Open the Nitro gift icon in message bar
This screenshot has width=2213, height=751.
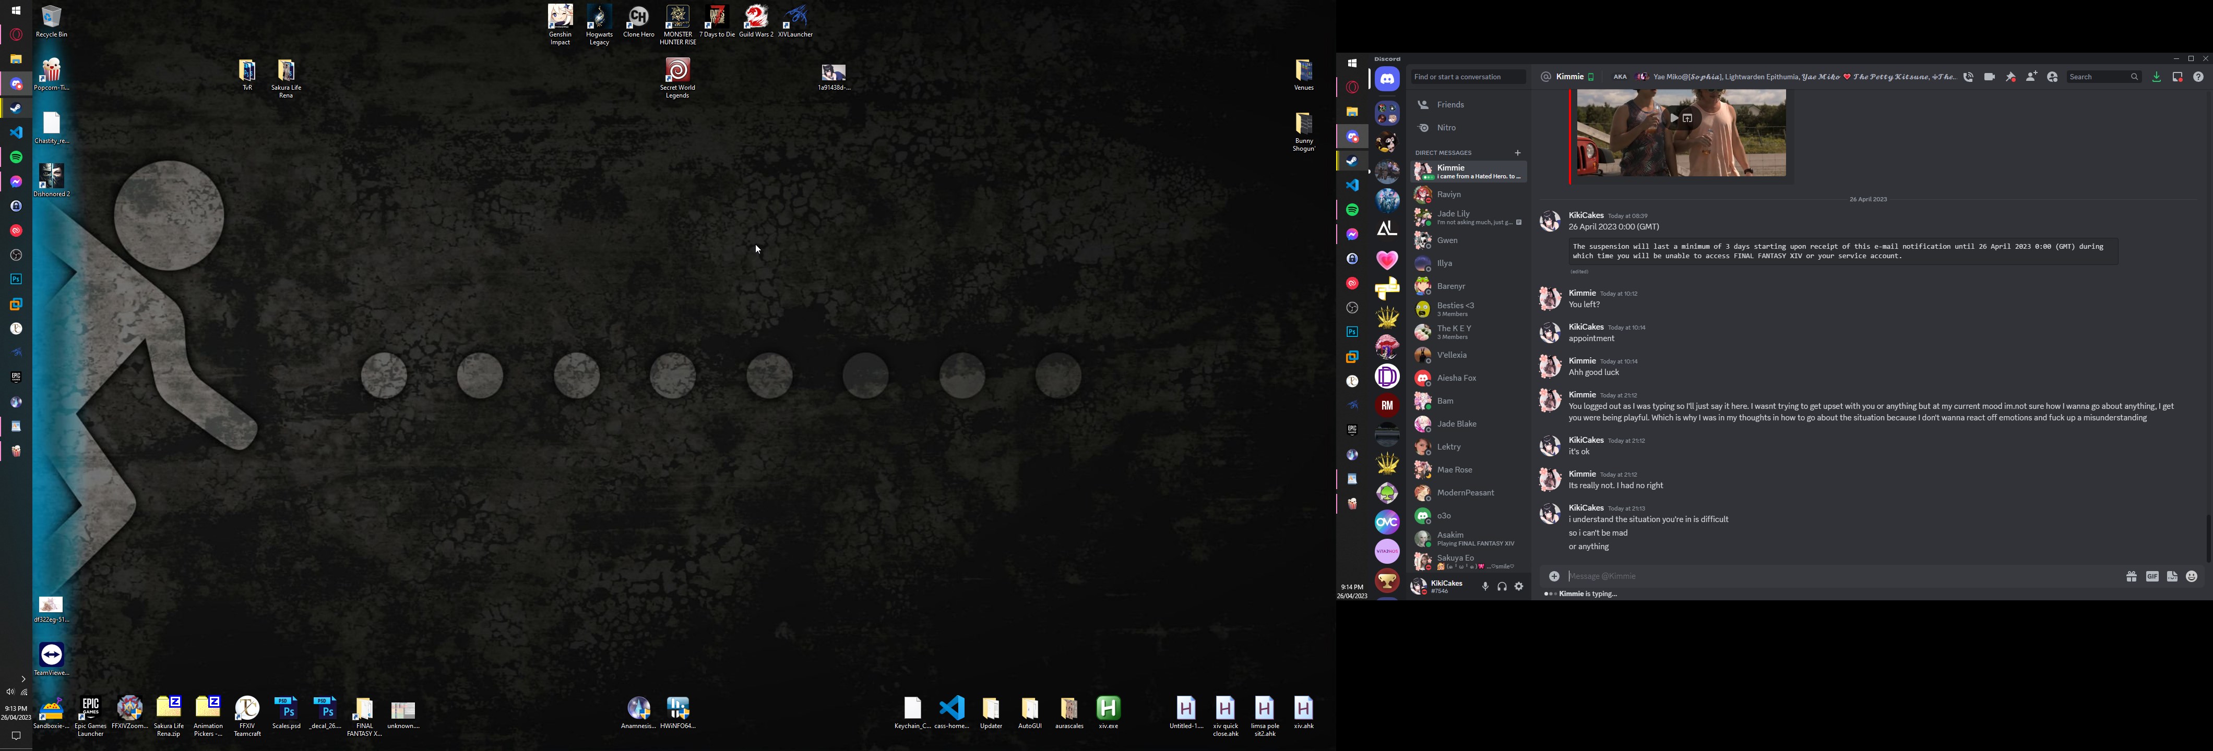tap(2132, 577)
